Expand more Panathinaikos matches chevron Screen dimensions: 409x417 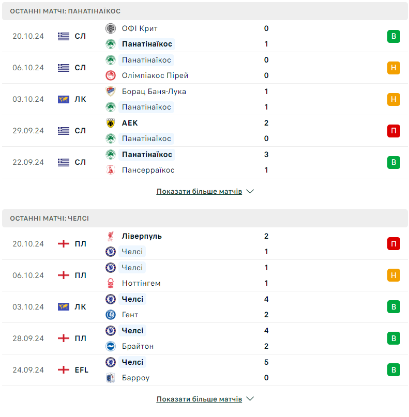click(x=250, y=192)
